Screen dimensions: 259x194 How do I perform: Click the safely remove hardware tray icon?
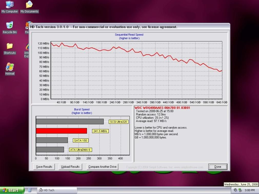(240, 190)
